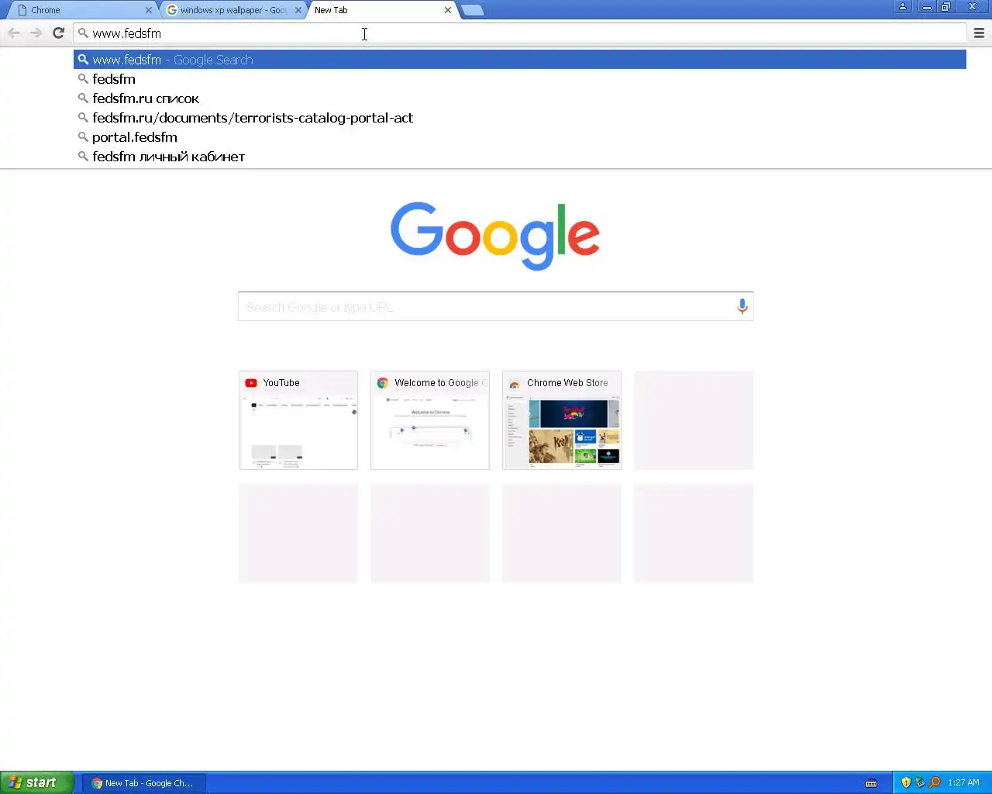Select 'www.fedsfm - Google Search' suggestion
Image resolution: width=992 pixels, height=794 pixels.
pos(519,60)
